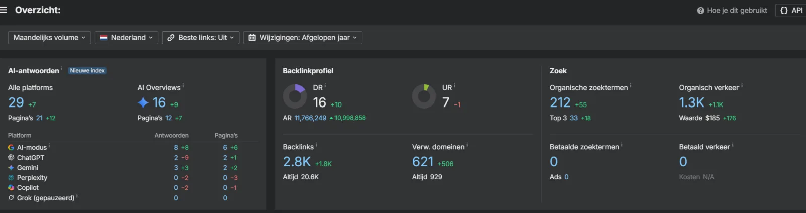Screen dimensions: 806x213
Task: Open Betaald verkeer value 0
Action: (683, 162)
